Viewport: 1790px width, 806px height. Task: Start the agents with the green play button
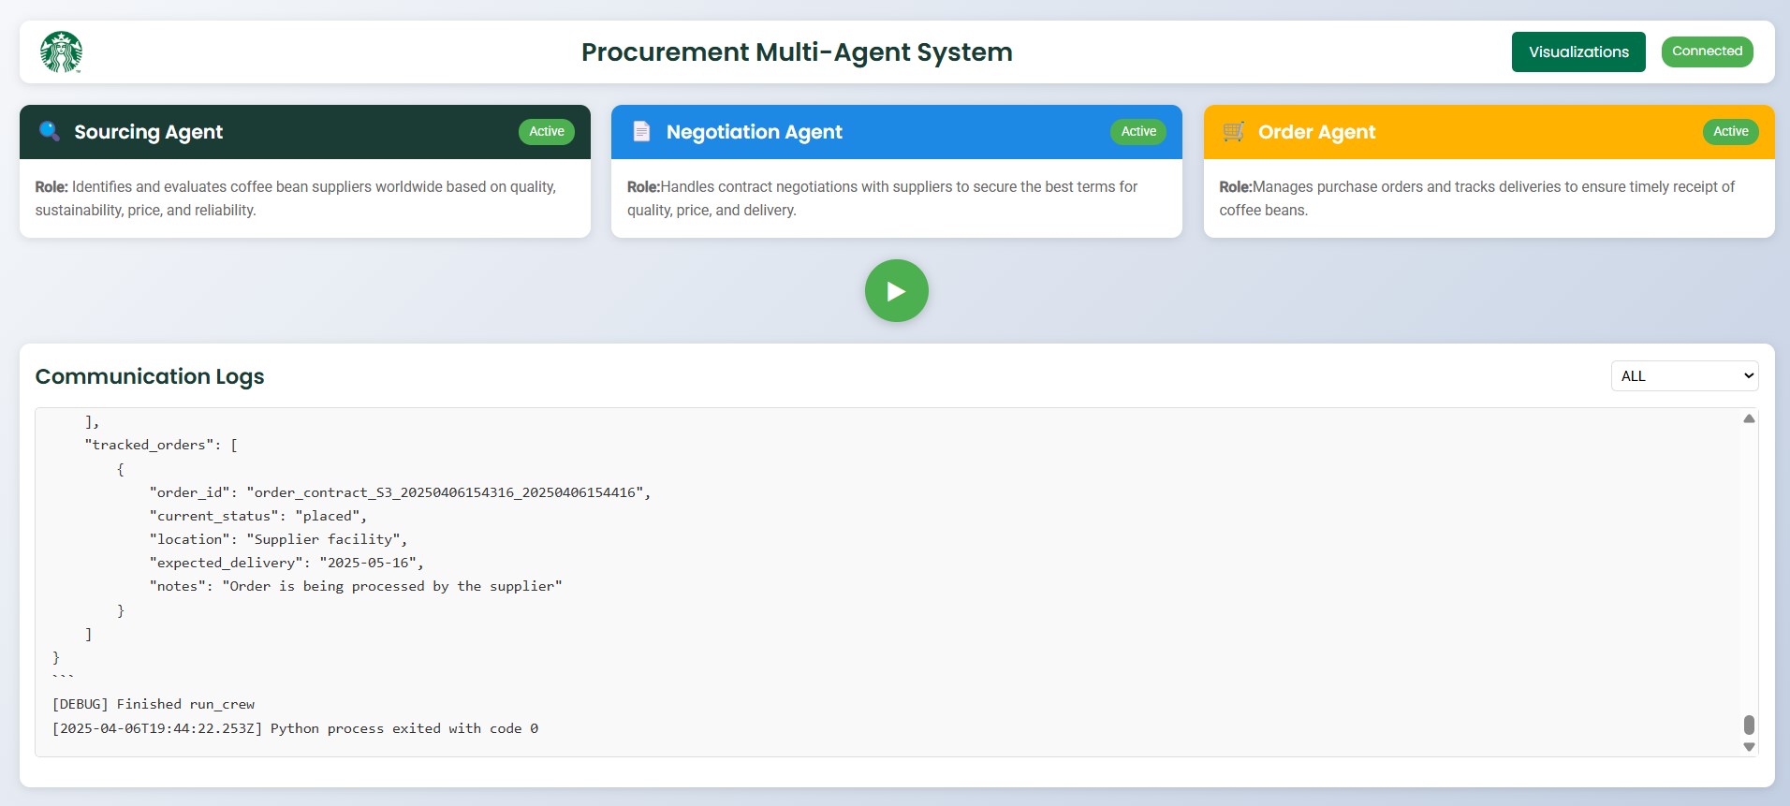coord(896,291)
